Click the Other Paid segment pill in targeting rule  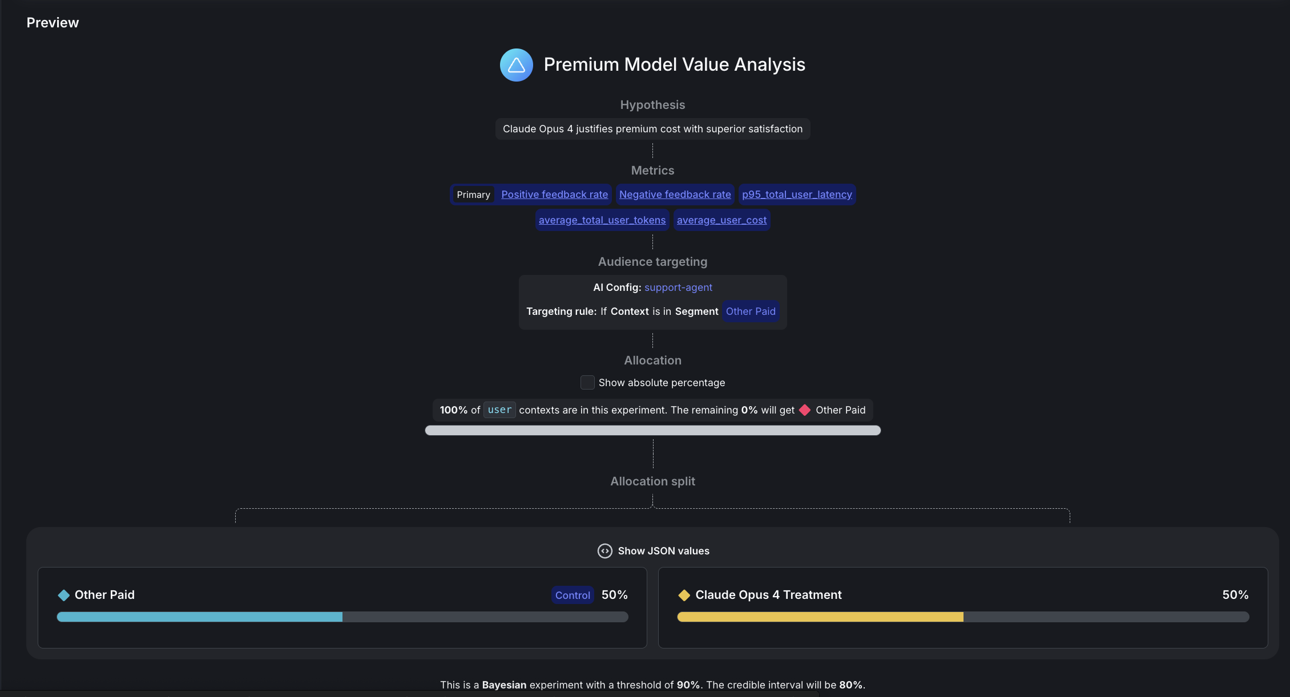coord(751,311)
